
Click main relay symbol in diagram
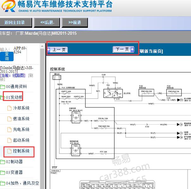point(76,117)
